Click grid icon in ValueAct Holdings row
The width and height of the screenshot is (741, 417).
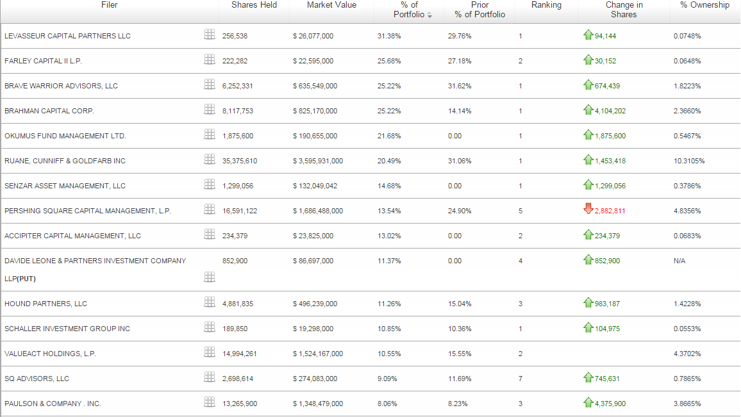point(210,352)
